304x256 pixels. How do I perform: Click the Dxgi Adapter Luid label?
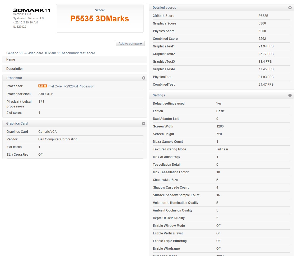[166, 119]
